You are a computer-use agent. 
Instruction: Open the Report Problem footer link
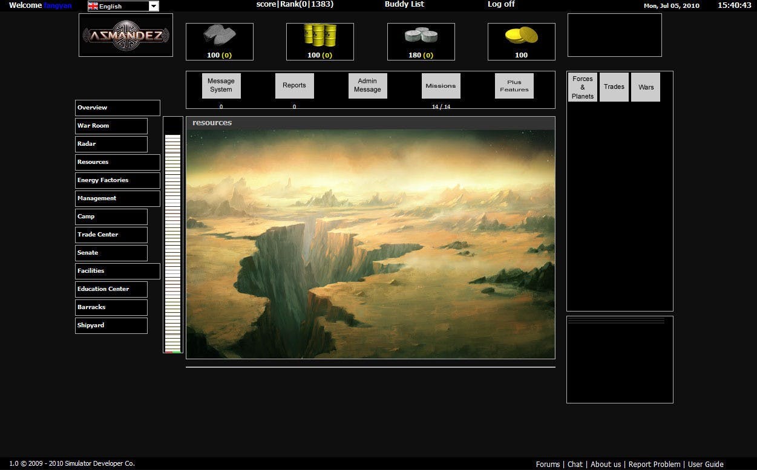tap(654, 464)
